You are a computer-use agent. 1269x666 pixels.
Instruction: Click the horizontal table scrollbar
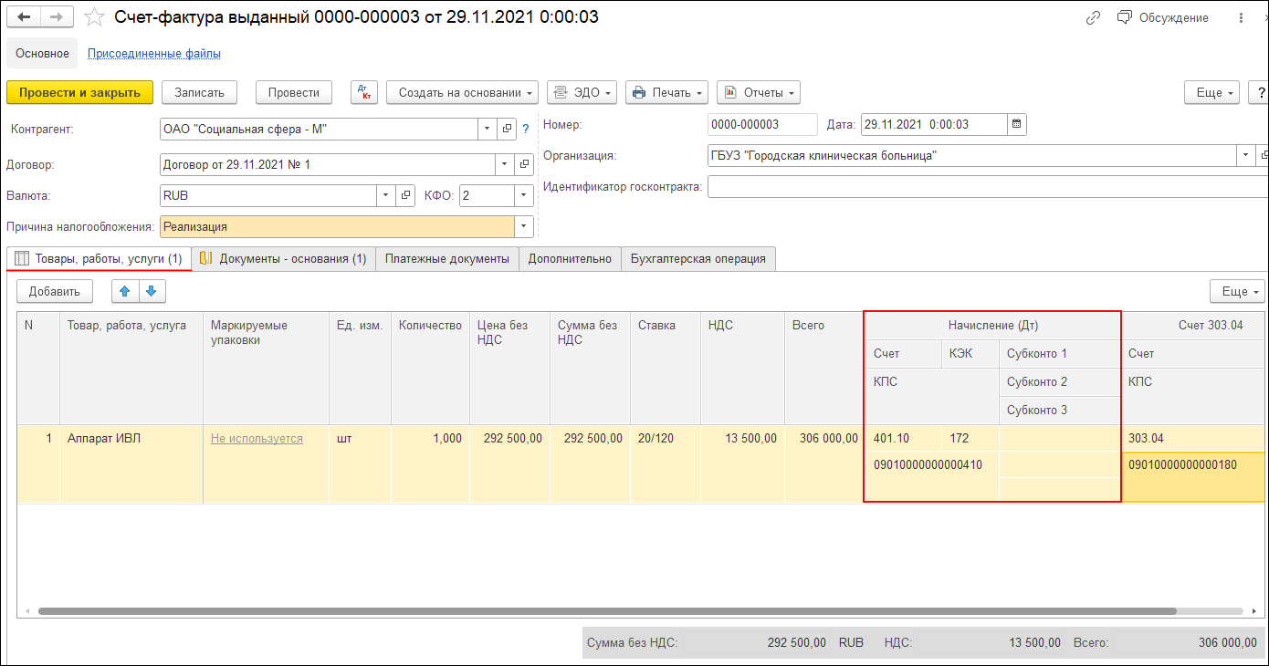click(608, 611)
